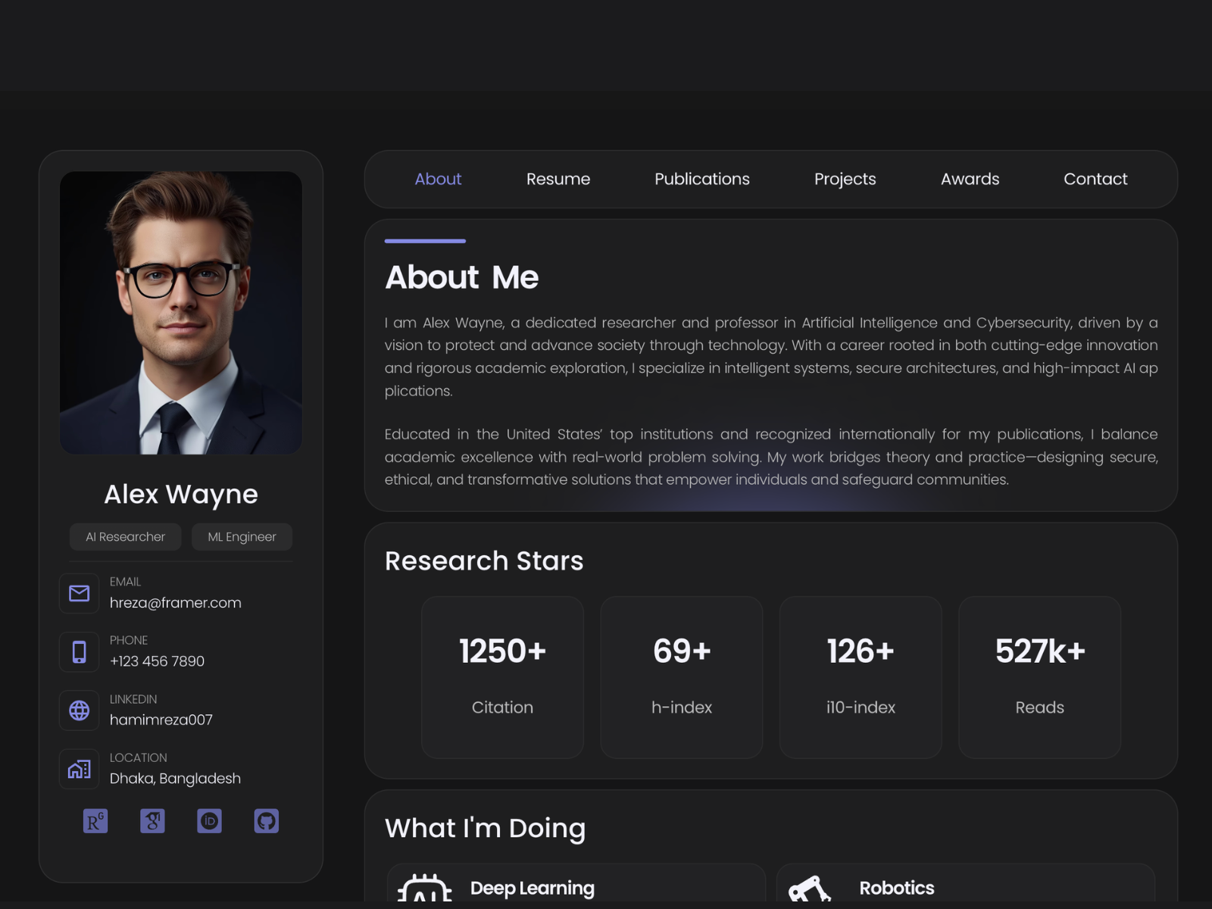Screen dimensions: 1212x909
Task: Click the Robotics arm icon
Action: 810,889
